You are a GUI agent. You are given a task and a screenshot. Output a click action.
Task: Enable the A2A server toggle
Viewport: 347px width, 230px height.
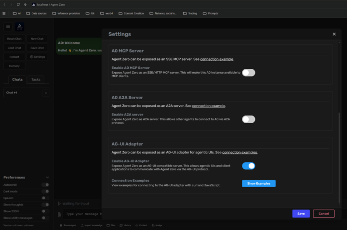(249, 119)
